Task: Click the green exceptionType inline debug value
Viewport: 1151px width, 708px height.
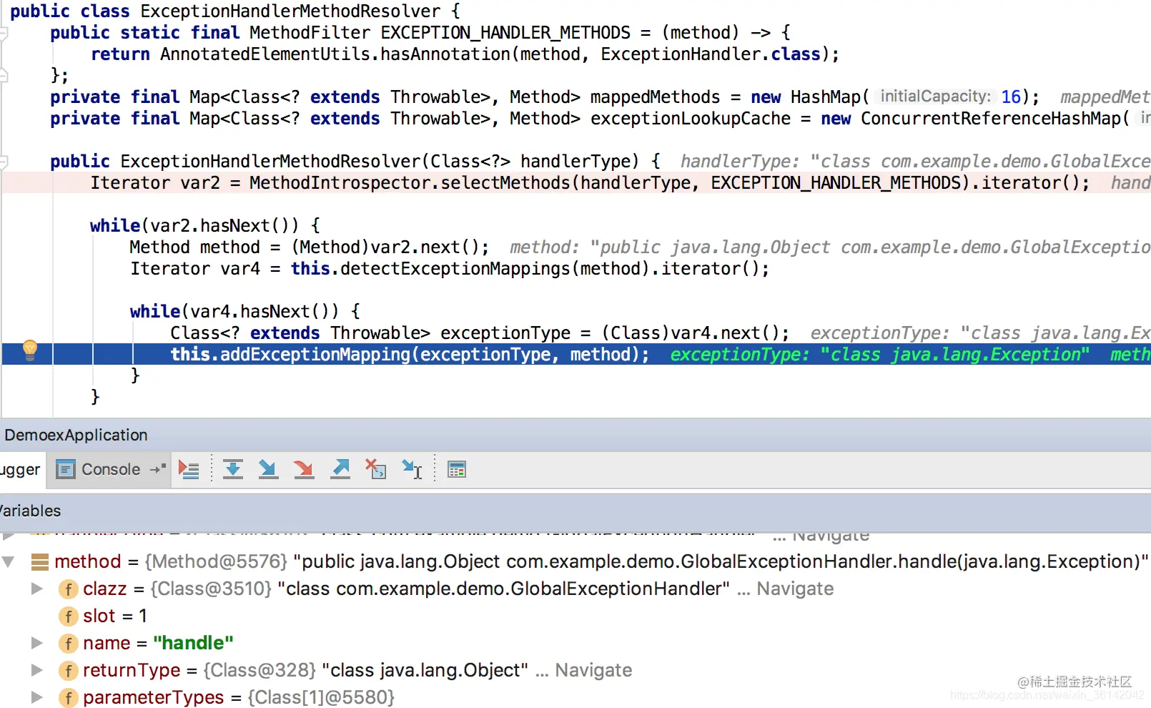Action: [x=880, y=355]
